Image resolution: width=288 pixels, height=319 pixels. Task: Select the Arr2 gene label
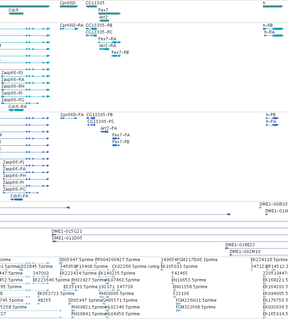point(103,17)
